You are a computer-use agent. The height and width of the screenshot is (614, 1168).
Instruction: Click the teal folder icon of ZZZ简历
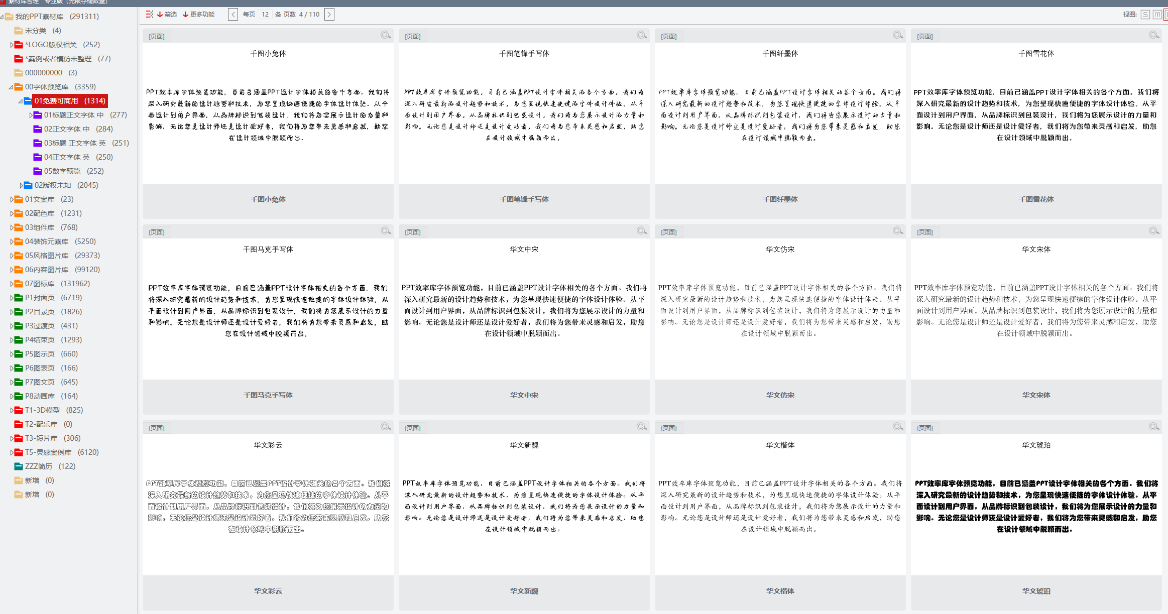coord(19,466)
